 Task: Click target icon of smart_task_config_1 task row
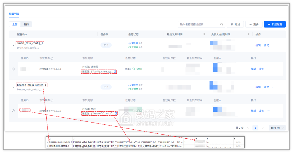[13, 69]
